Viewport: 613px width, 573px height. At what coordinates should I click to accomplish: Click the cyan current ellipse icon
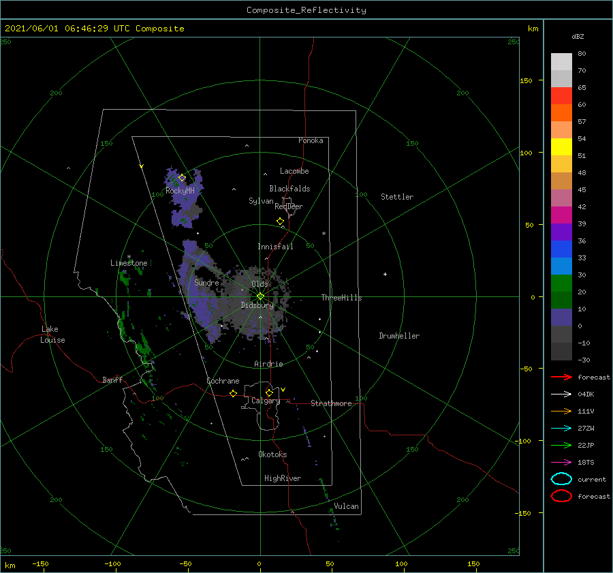[561, 479]
